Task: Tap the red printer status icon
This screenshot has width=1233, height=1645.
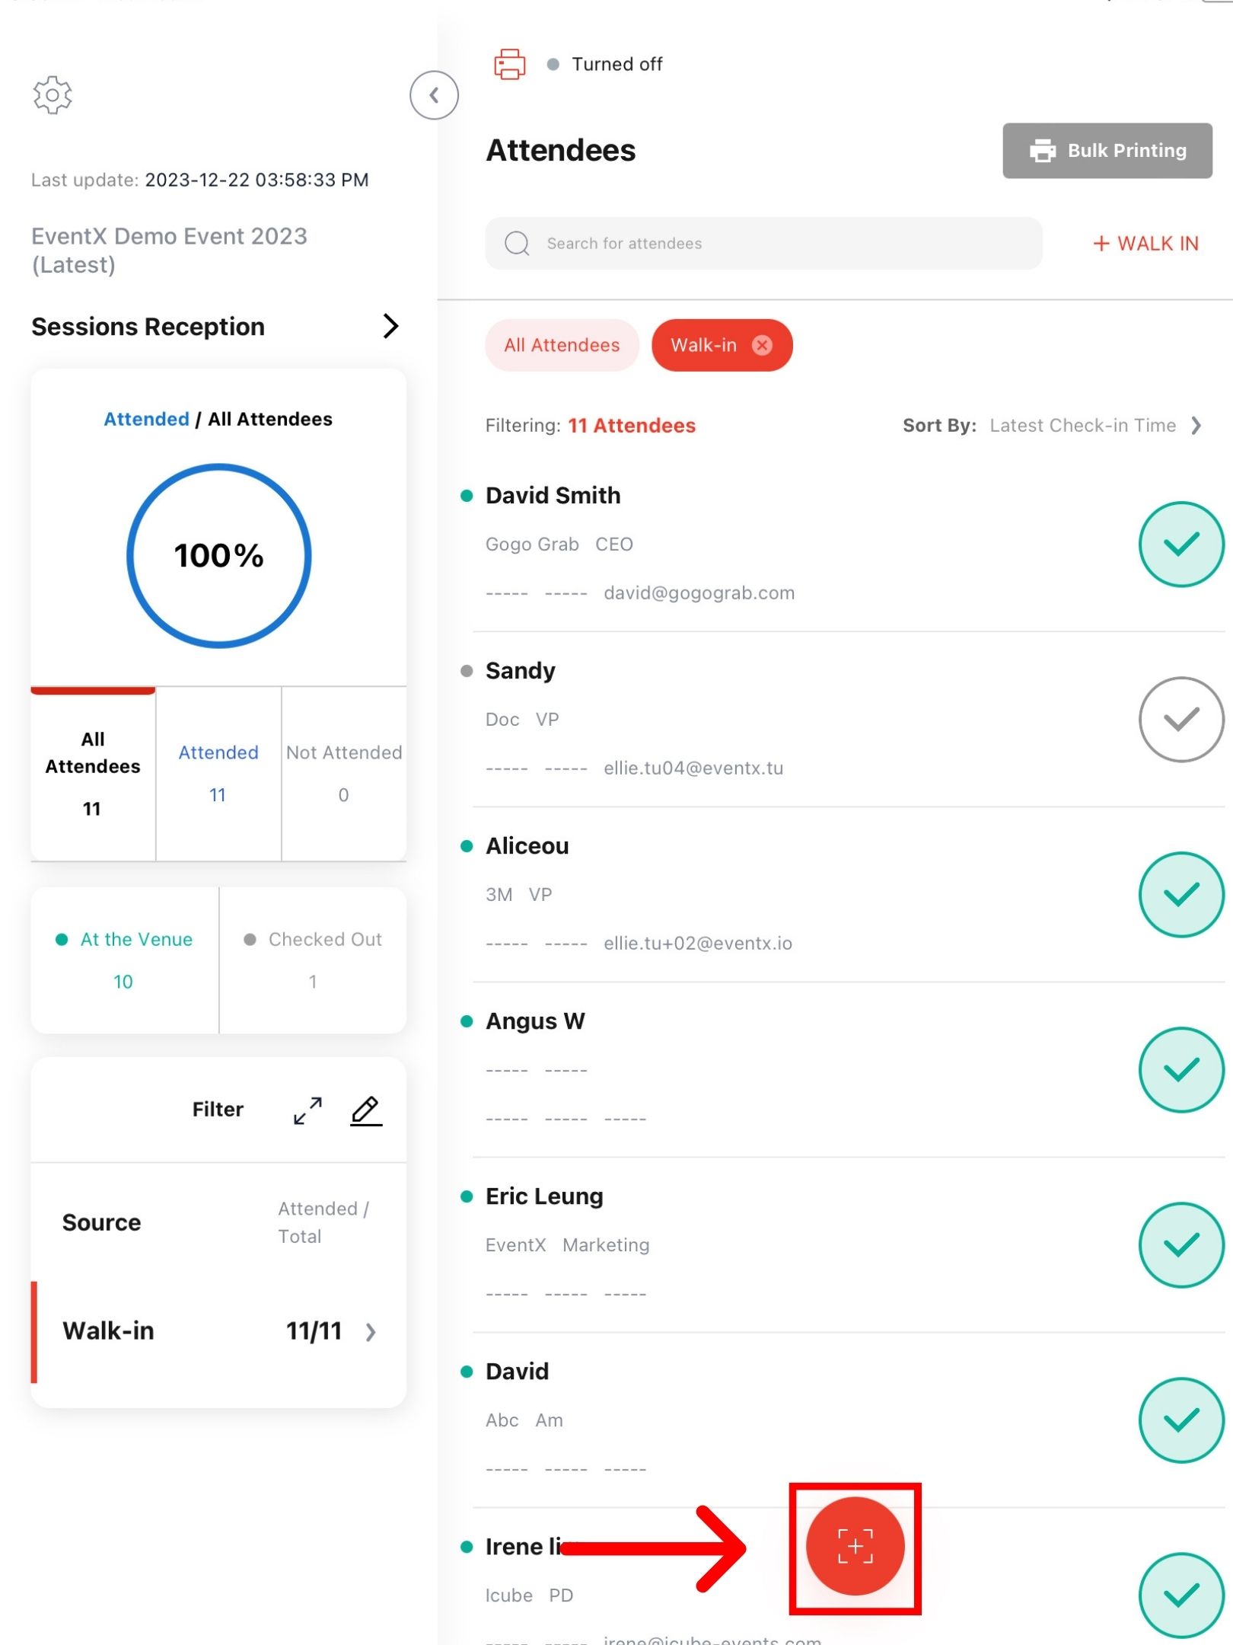Action: [x=509, y=64]
